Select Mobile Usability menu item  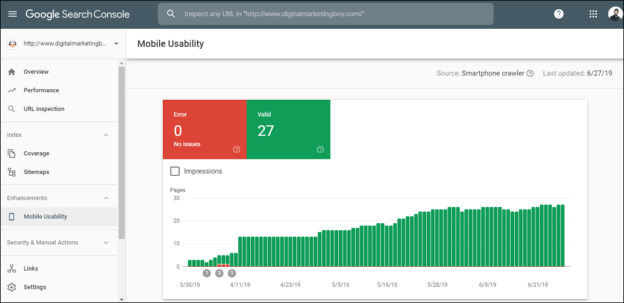[x=59, y=217]
